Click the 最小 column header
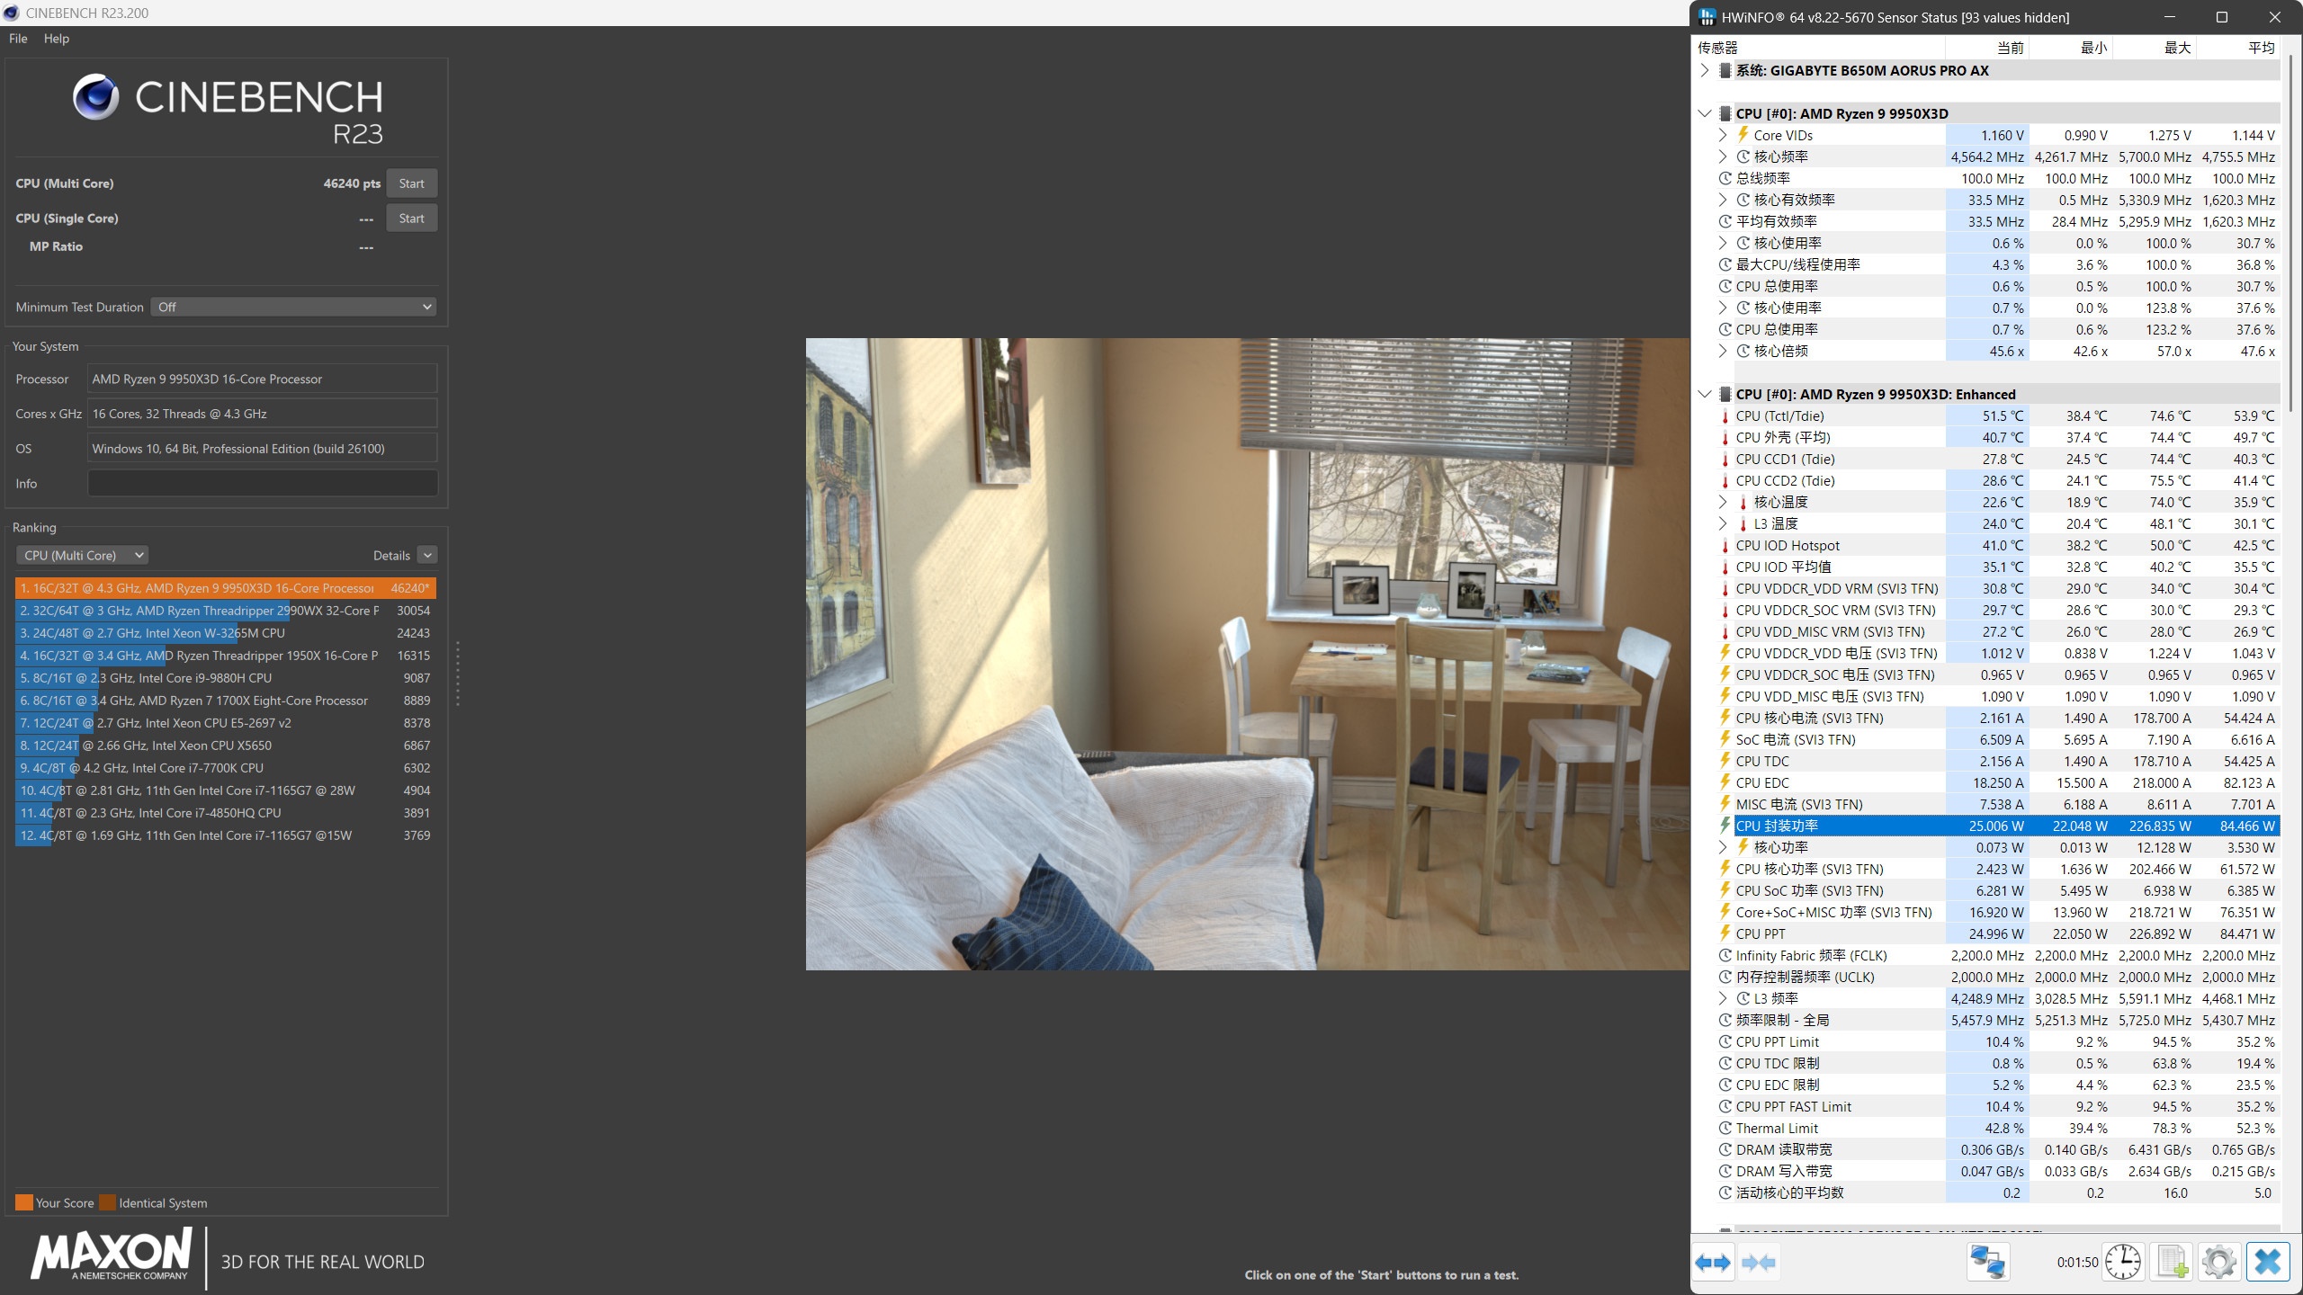The width and height of the screenshot is (2303, 1295). click(x=2070, y=48)
